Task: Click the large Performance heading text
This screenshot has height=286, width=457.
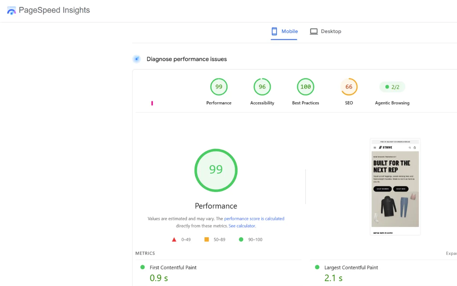Action: tap(216, 206)
